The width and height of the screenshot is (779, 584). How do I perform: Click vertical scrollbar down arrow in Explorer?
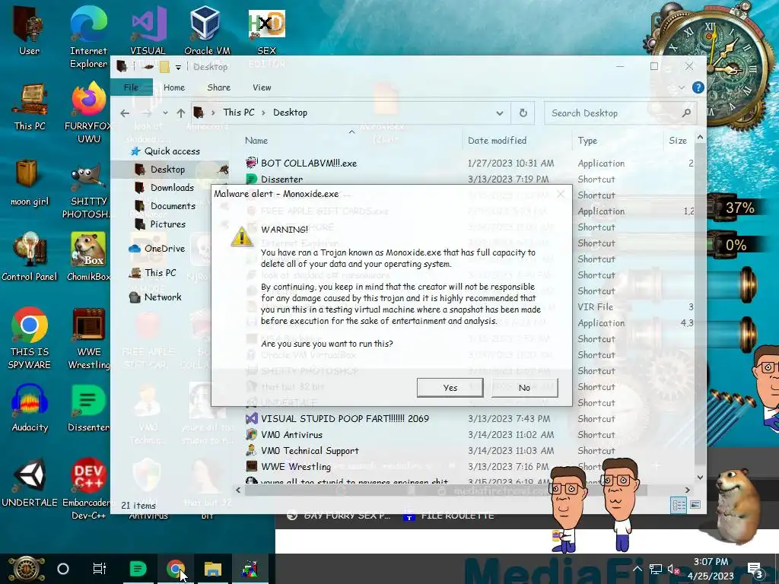pos(700,478)
